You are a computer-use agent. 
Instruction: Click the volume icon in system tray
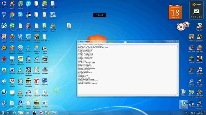pos(194,113)
